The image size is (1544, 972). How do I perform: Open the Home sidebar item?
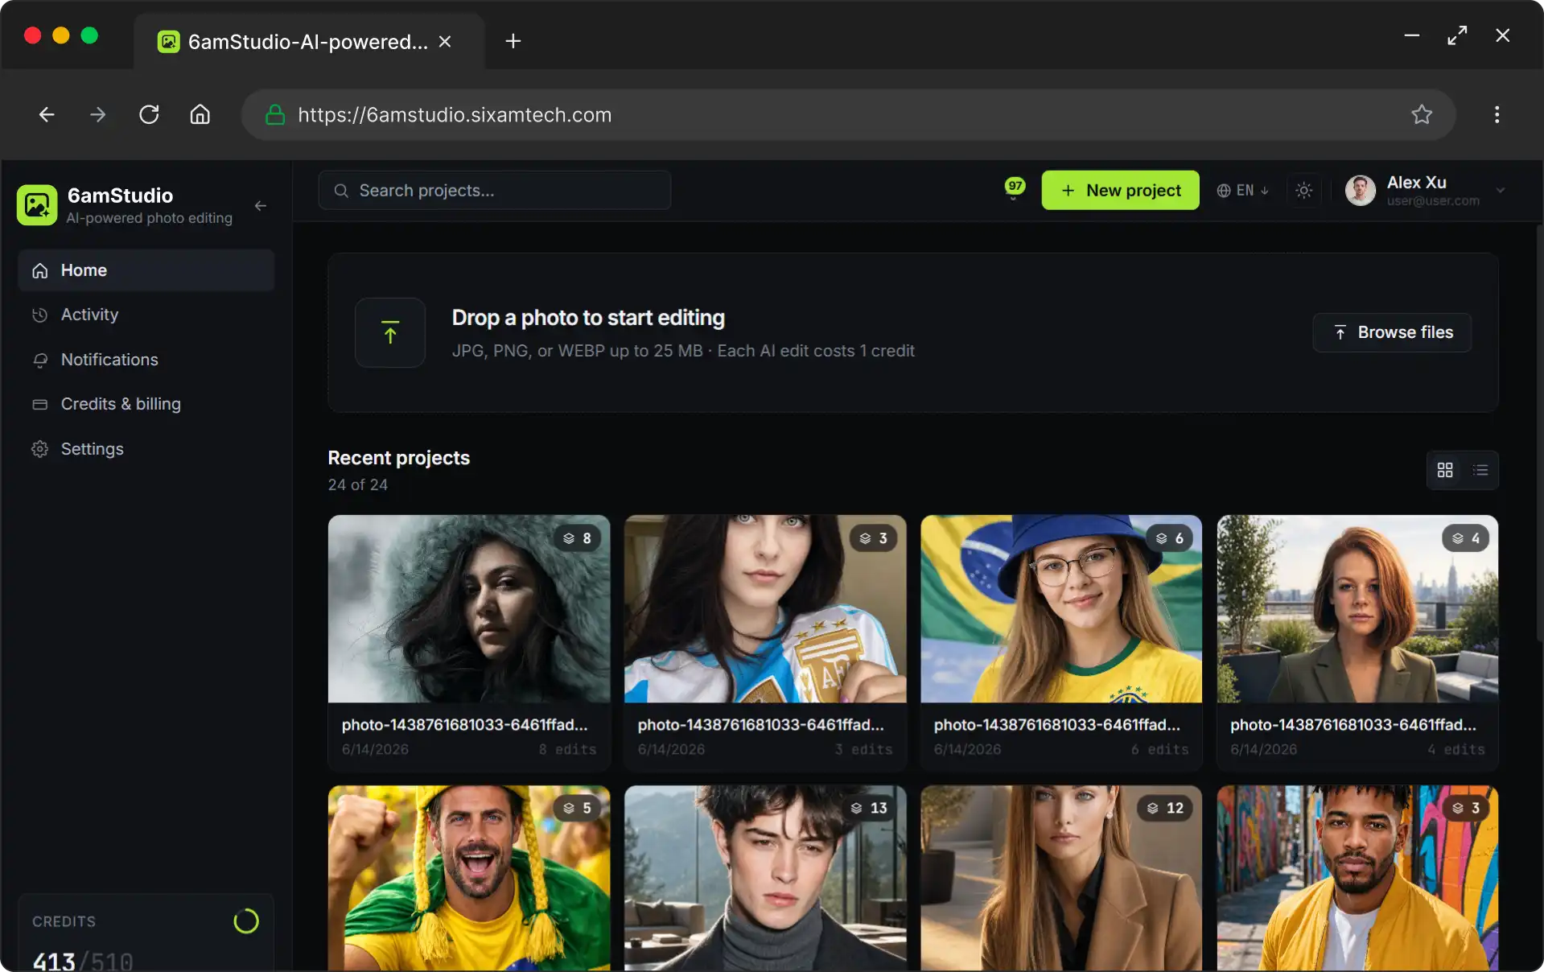(146, 270)
